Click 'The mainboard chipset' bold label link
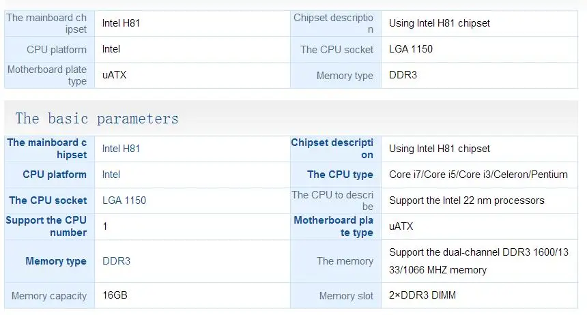The width and height of the screenshot is (587, 315). 47,149
